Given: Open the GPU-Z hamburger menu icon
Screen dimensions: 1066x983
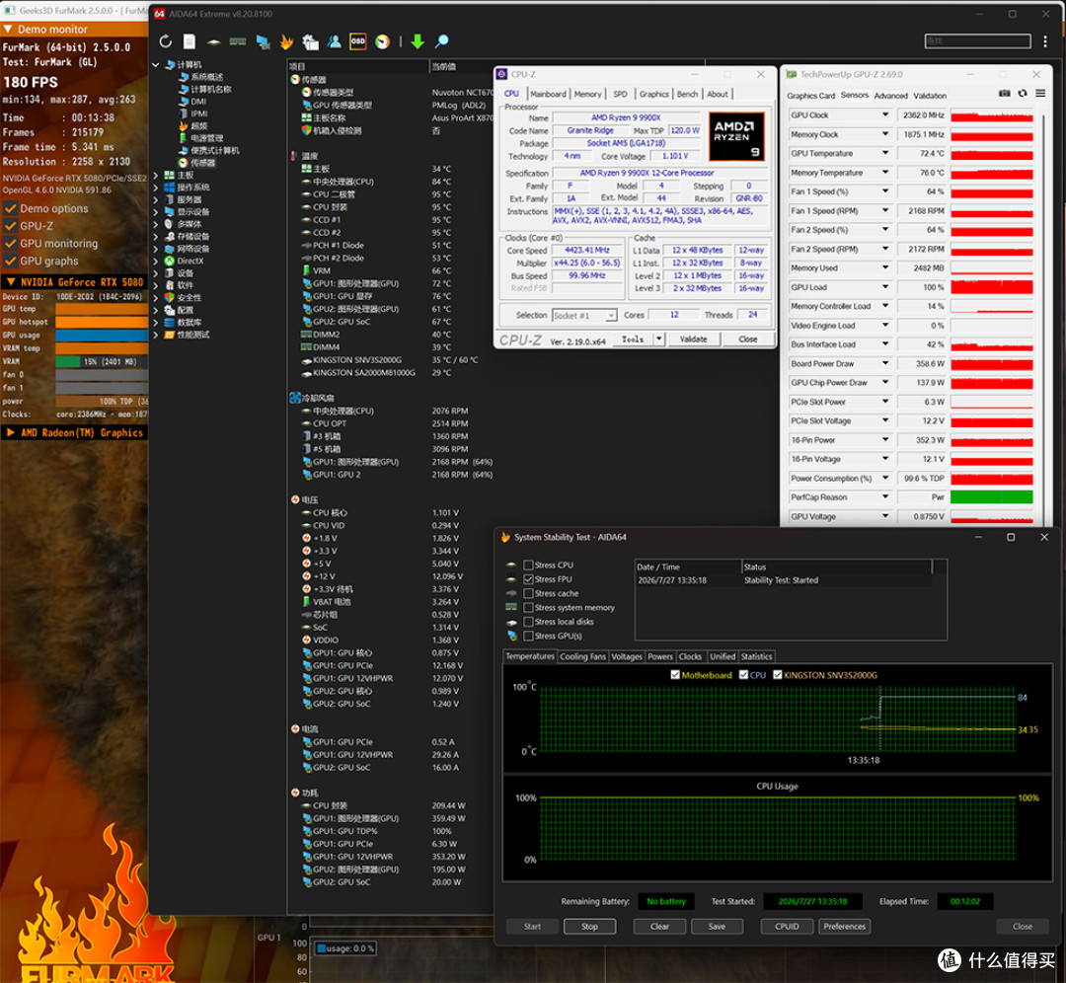Looking at the screenshot, I should click(1040, 93).
